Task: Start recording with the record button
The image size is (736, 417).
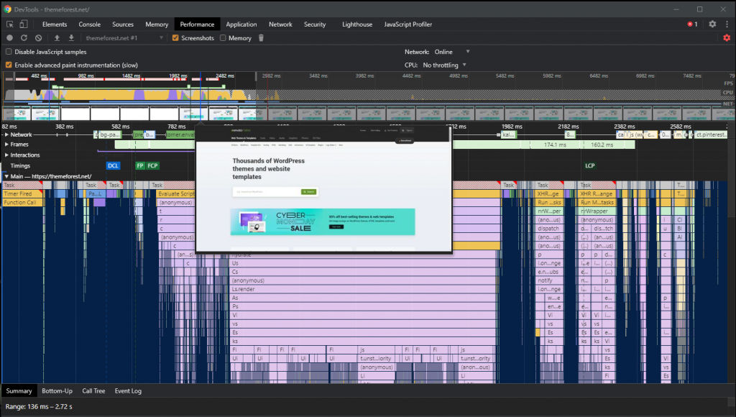Action: pyautogui.click(x=9, y=38)
